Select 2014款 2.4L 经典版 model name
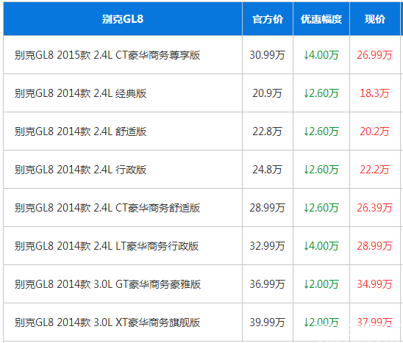Screen dimensions: 403x343 (x=80, y=93)
